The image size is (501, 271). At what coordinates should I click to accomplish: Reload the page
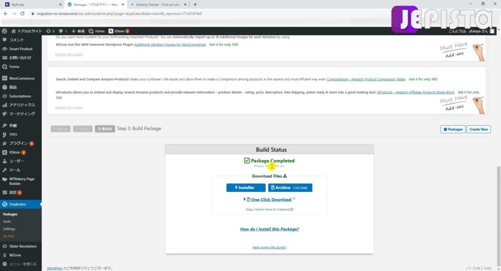[x=23, y=13]
